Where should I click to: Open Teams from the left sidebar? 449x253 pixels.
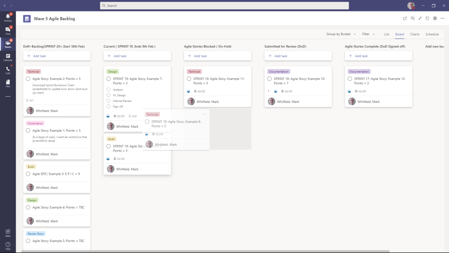[x=7, y=43]
